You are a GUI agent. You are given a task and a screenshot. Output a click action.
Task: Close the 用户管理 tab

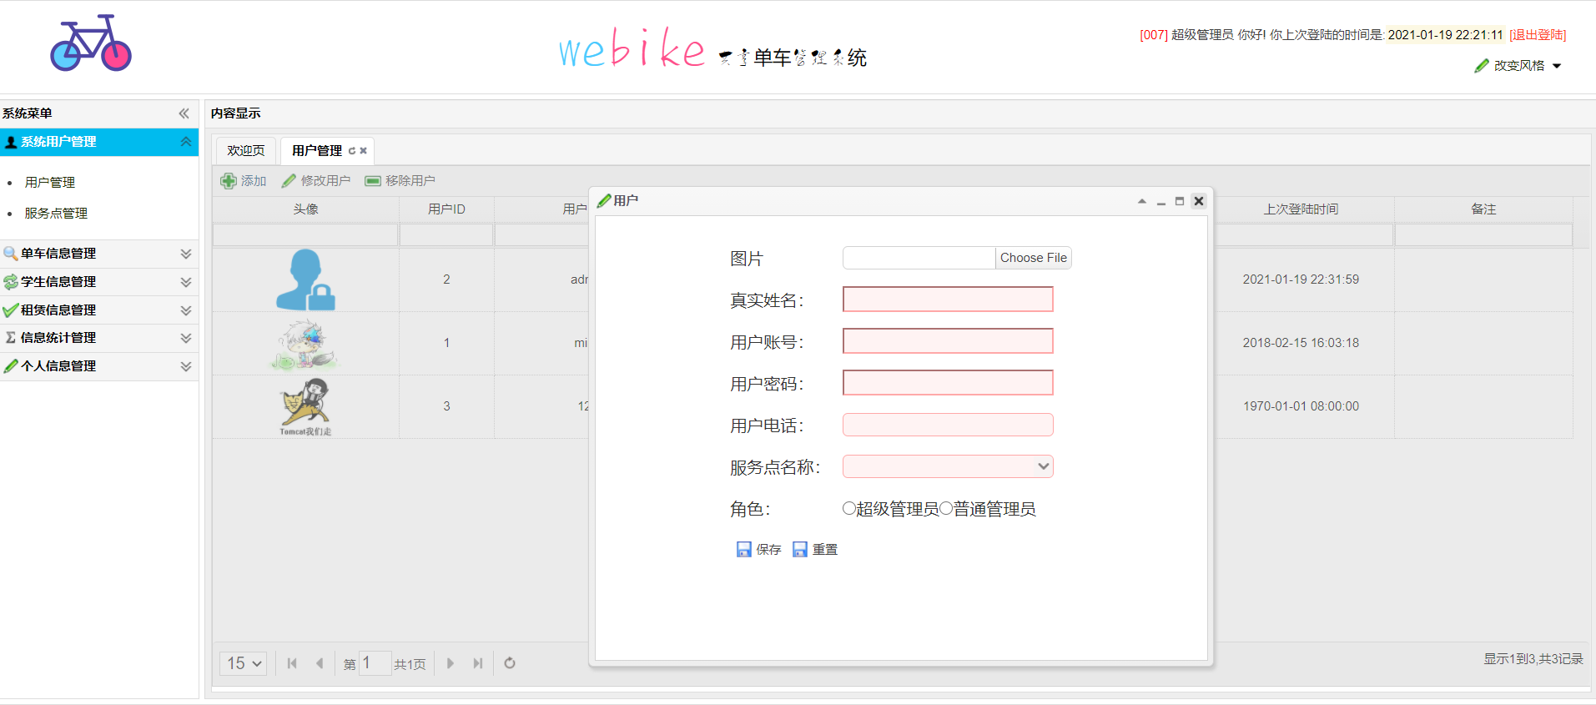pos(363,151)
